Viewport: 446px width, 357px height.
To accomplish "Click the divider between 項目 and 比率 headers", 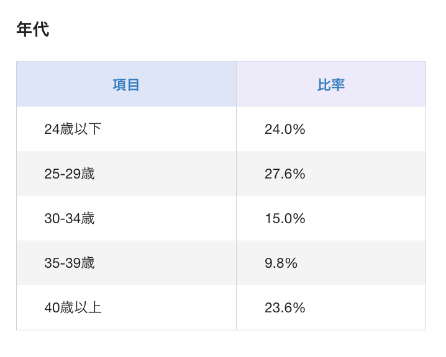I will point(236,85).
